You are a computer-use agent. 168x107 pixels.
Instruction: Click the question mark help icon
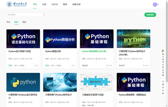tap(163, 82)
